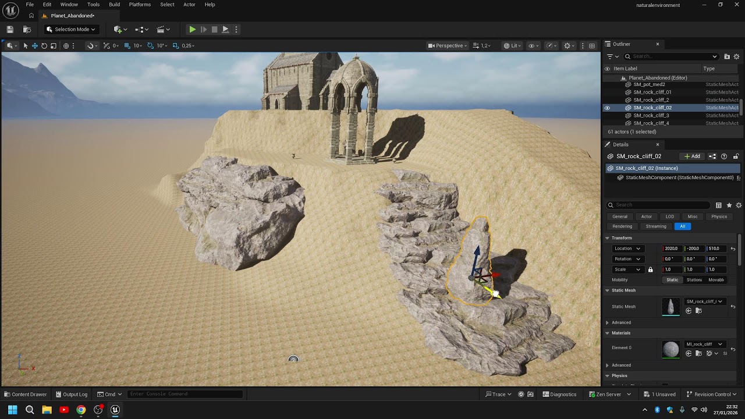Open the Selection Mode dropdown
Screen dimensions: 745x419
tap(70, 29)
